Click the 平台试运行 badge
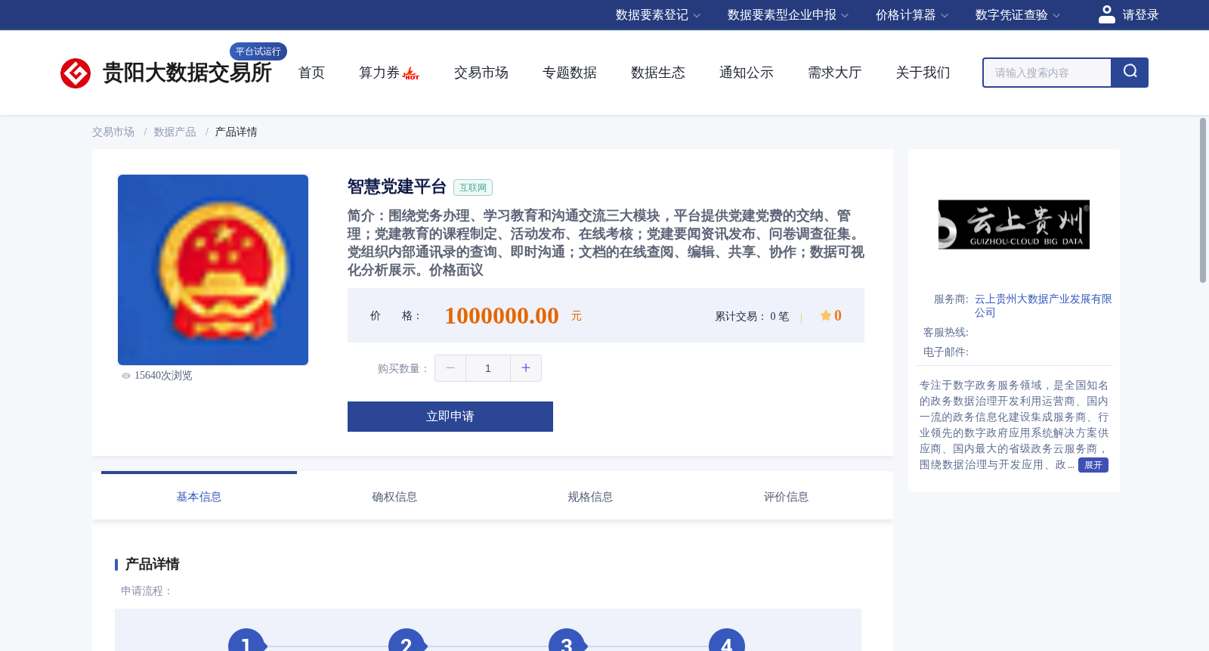 258,51
